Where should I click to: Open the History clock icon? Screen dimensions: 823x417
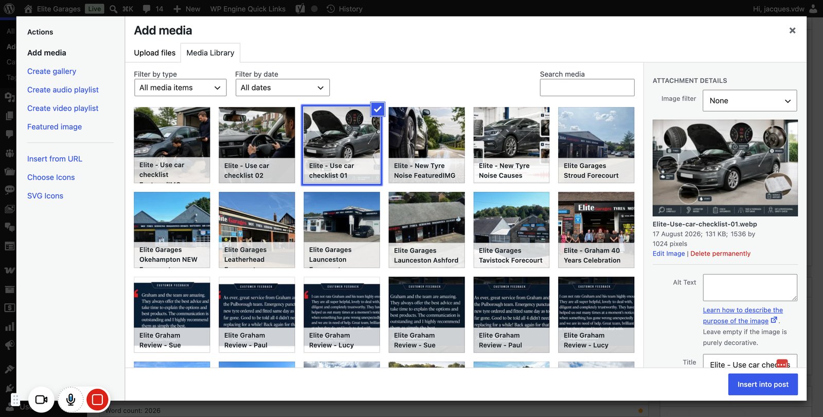coord(331,9)
